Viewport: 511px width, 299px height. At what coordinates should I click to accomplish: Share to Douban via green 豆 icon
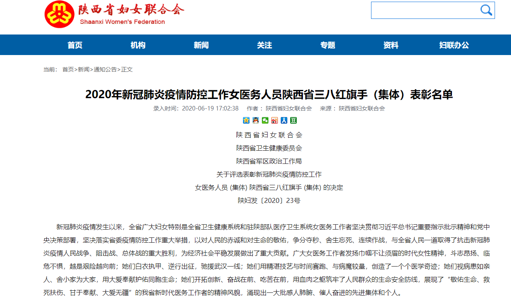tap(293, 120)
